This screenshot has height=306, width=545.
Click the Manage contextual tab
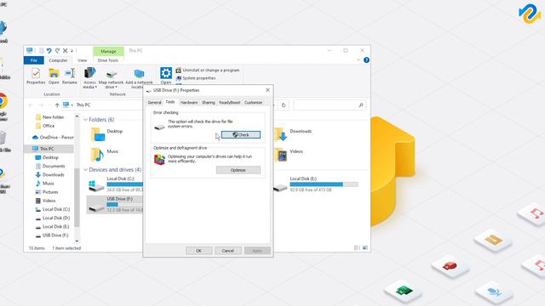tap(108, 51)
